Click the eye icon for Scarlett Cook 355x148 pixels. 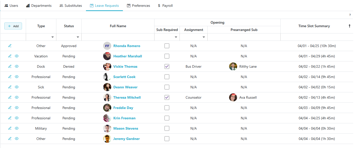(x=17, y=77)
